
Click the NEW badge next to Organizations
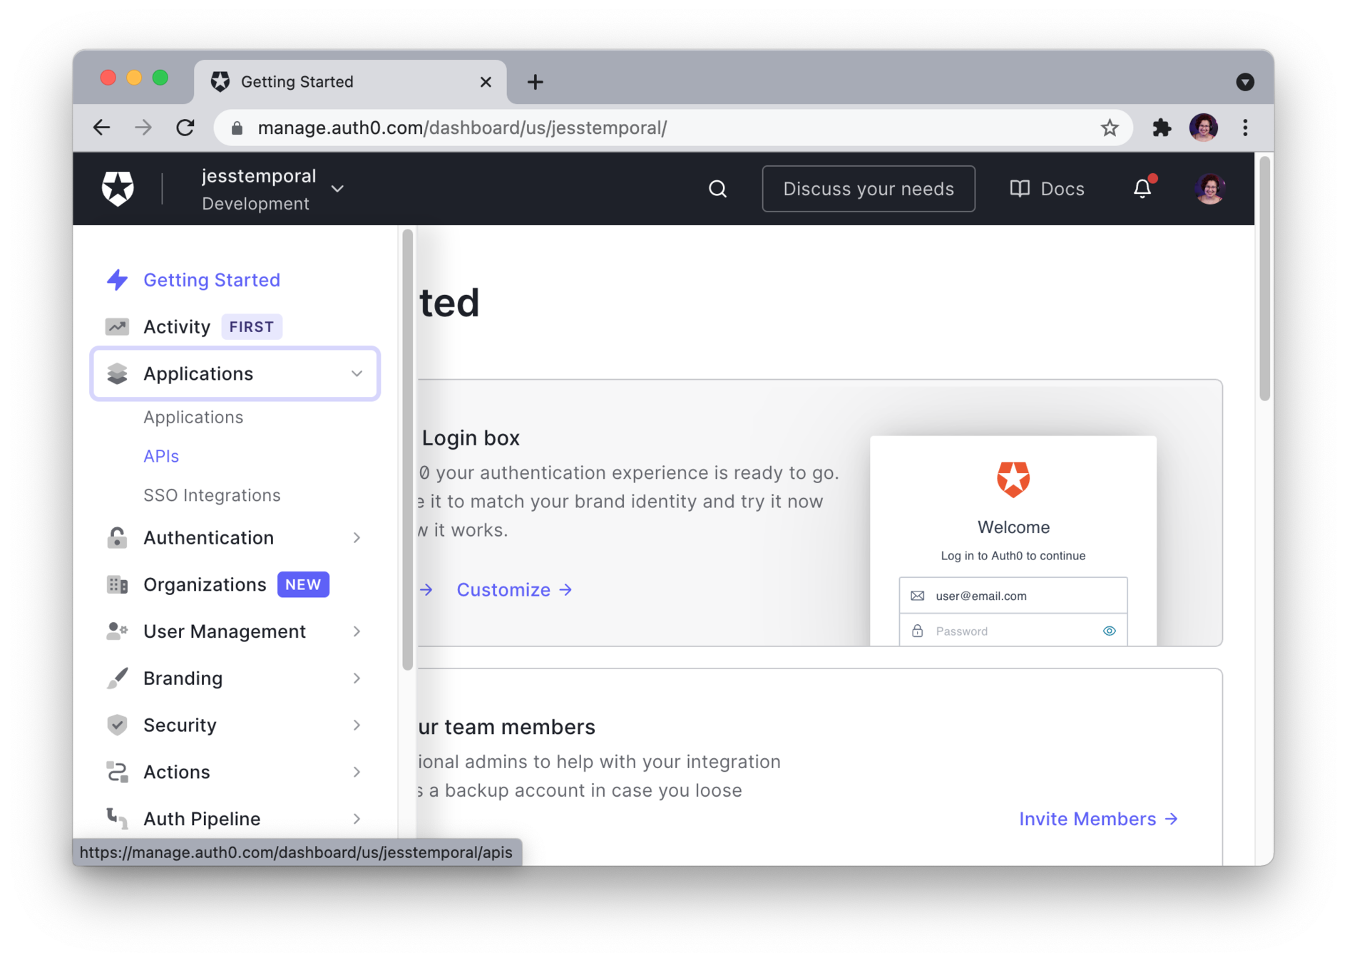303,585
